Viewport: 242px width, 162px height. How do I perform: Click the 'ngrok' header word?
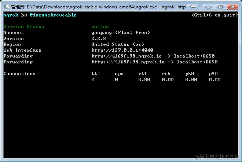pos(11,15)
